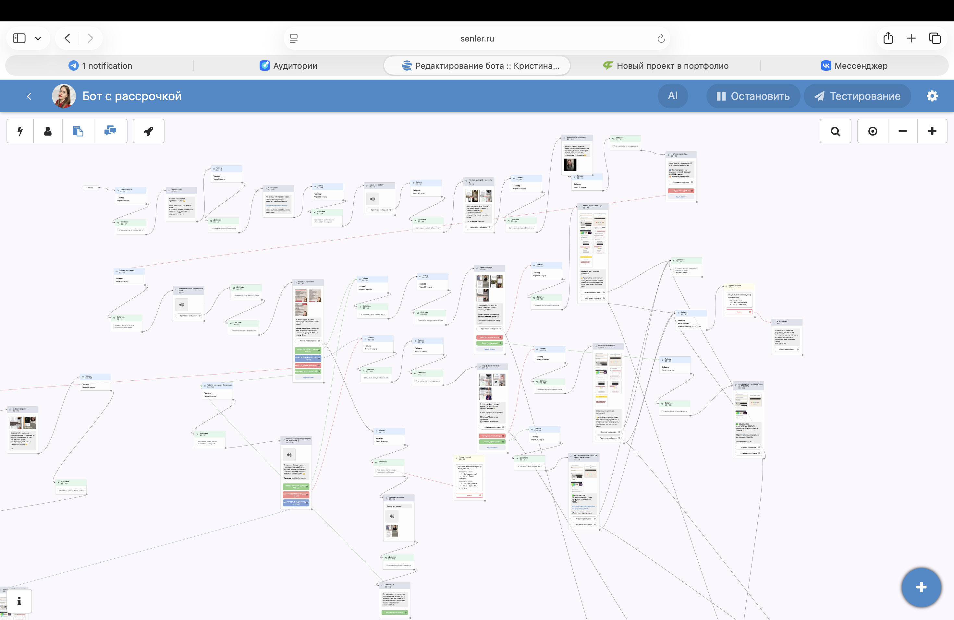
Task: Click speaker icon in голосовое после выбора node
Action: tap(182, 305)
